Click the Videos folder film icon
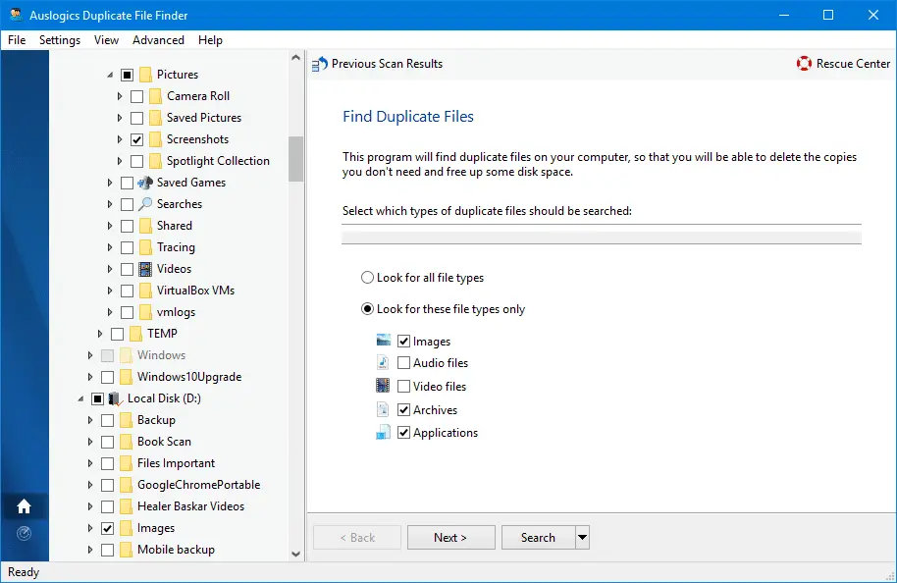The image size is (897, 583). tap(146, 269)
